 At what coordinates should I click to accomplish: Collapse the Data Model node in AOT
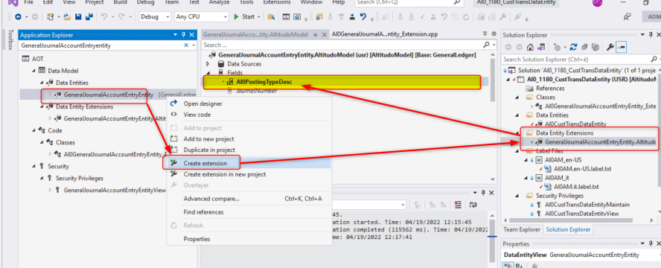33,71
